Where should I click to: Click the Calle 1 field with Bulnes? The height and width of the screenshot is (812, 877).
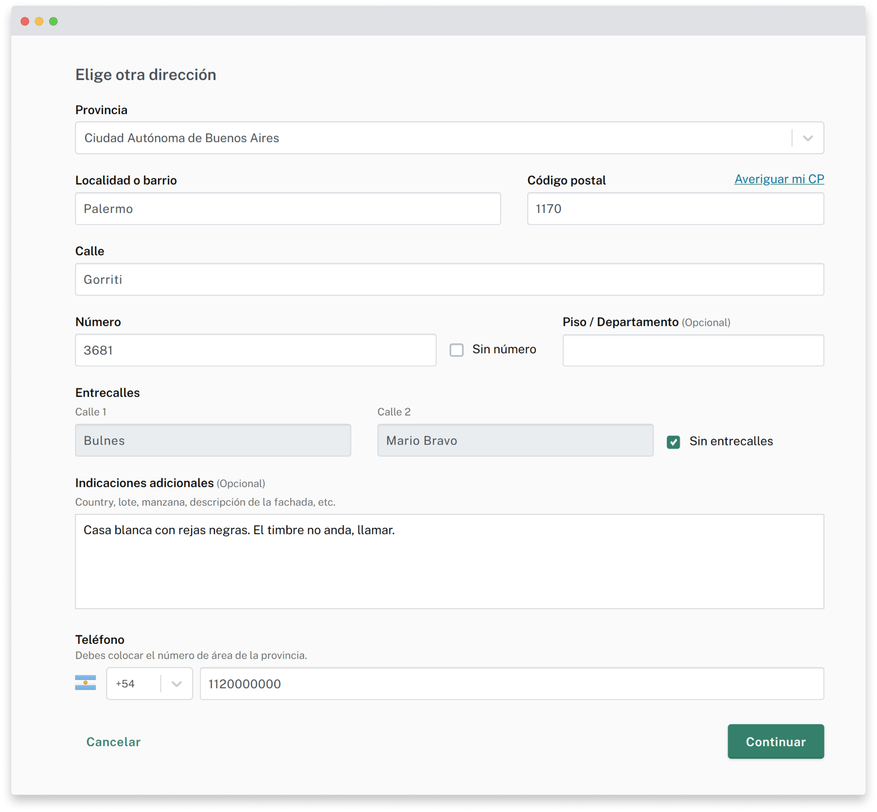213,440
